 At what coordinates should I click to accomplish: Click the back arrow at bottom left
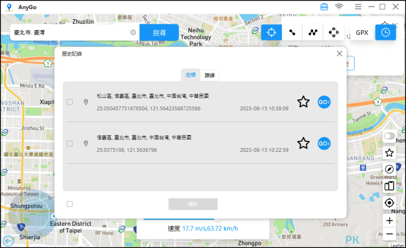8,242
